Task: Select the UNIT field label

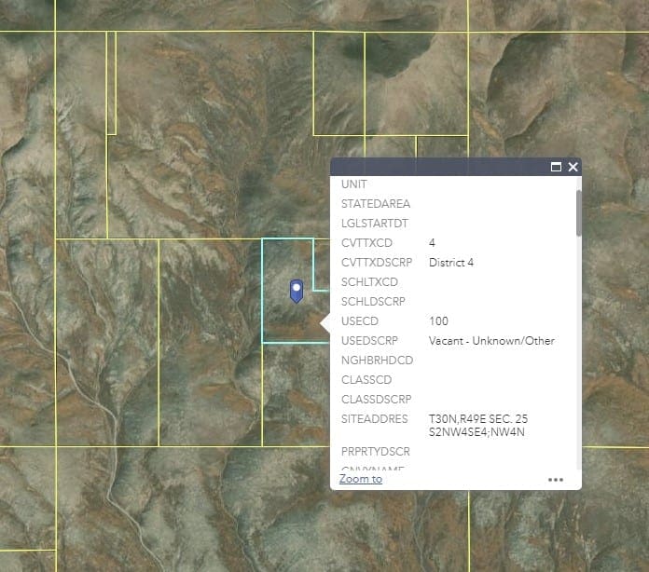Action: coord(354,184)
